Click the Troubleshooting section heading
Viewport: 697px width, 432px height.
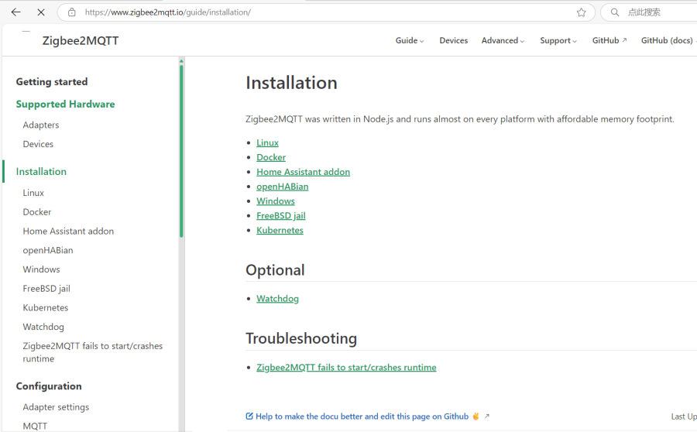(301, 338)
